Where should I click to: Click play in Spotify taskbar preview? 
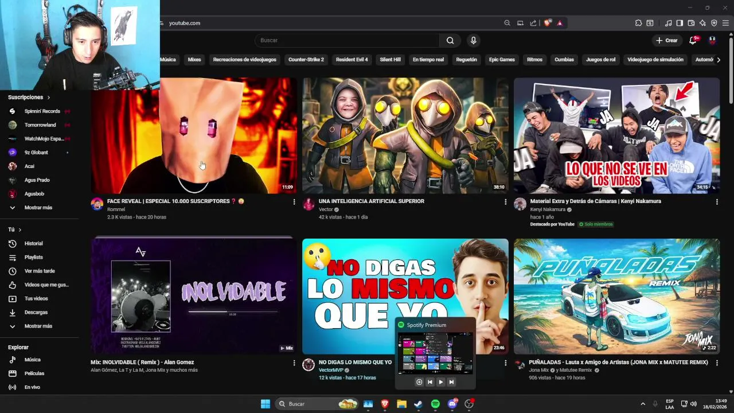coord(440,382)
